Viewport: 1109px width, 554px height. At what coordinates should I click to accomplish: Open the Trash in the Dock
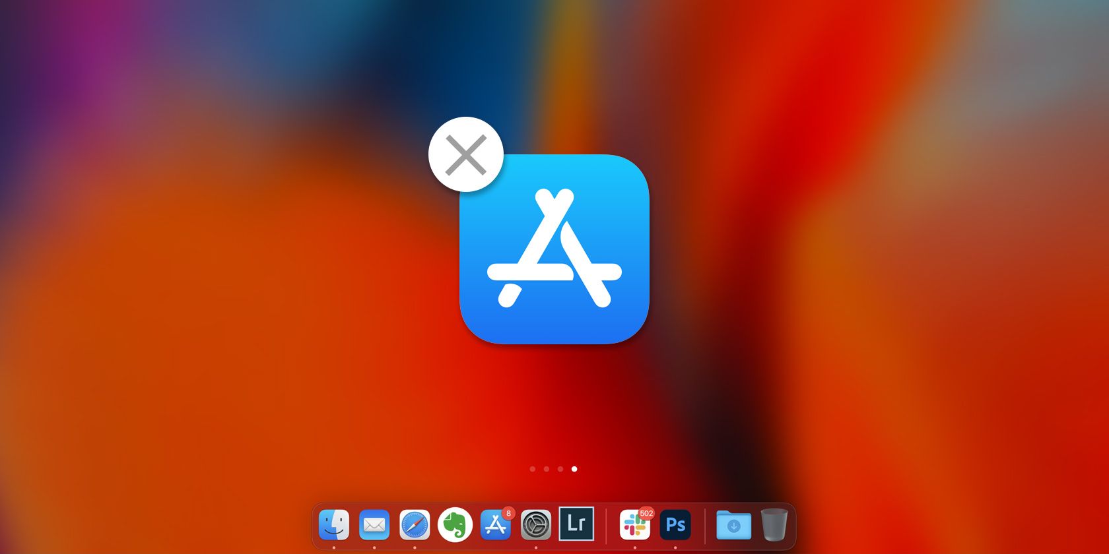click(x=774, y=524)
